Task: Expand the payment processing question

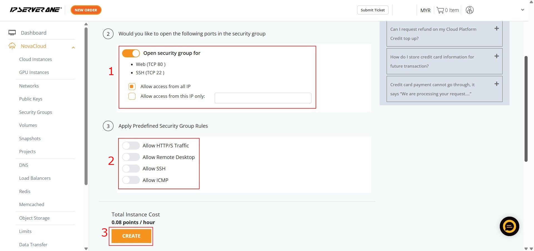Action: [496, 84]
